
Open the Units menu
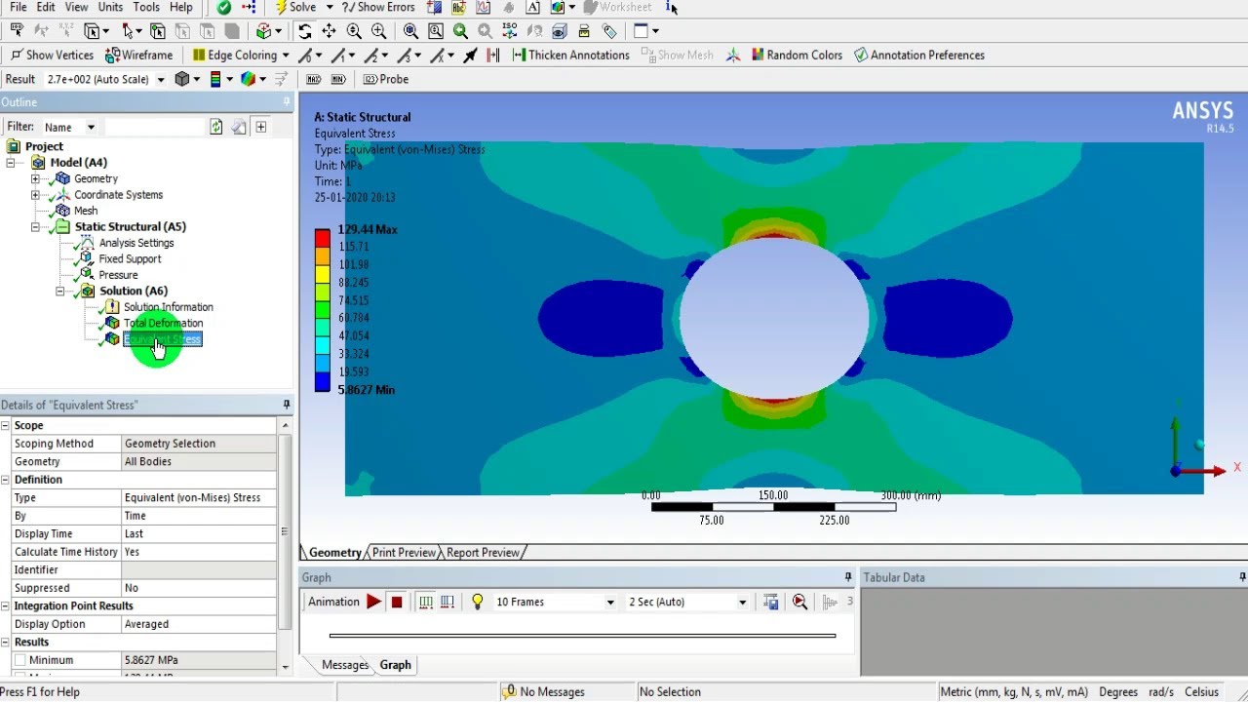[x=110, y=7]
